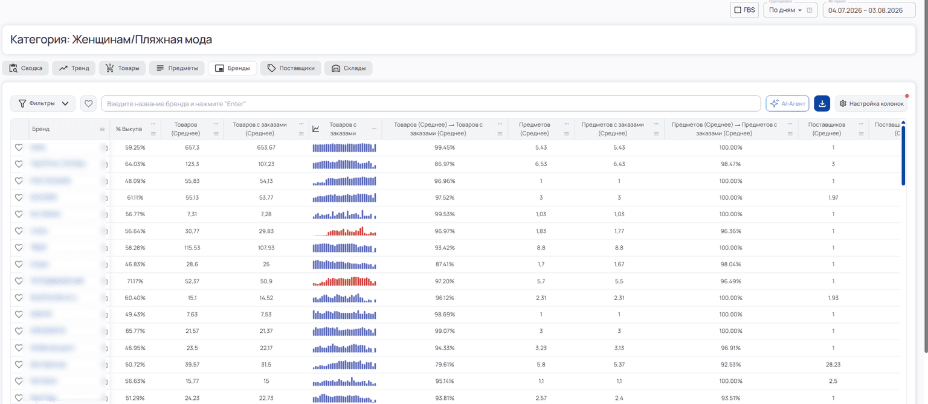
Task: Click the chart icon in Товаров с заказами header
Action: 315,129
